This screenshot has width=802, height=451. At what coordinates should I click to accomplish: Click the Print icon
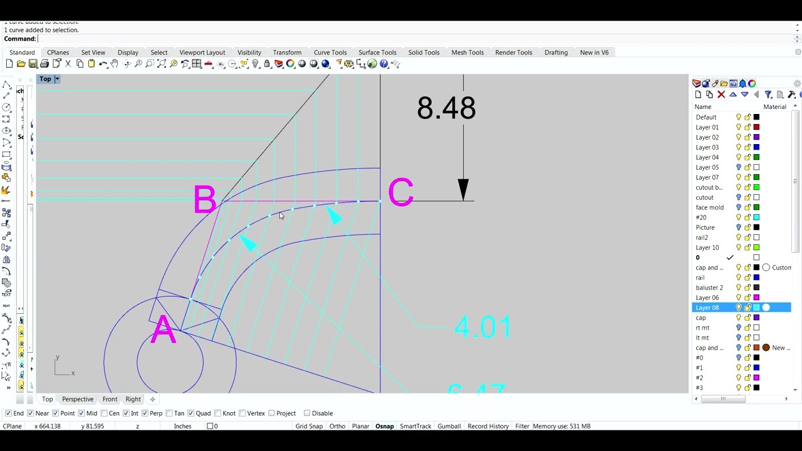pyautogui.click(x=44, y=64)
